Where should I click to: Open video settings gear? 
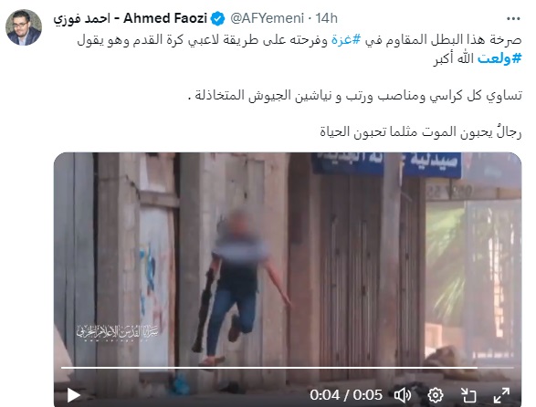[436, 395]
